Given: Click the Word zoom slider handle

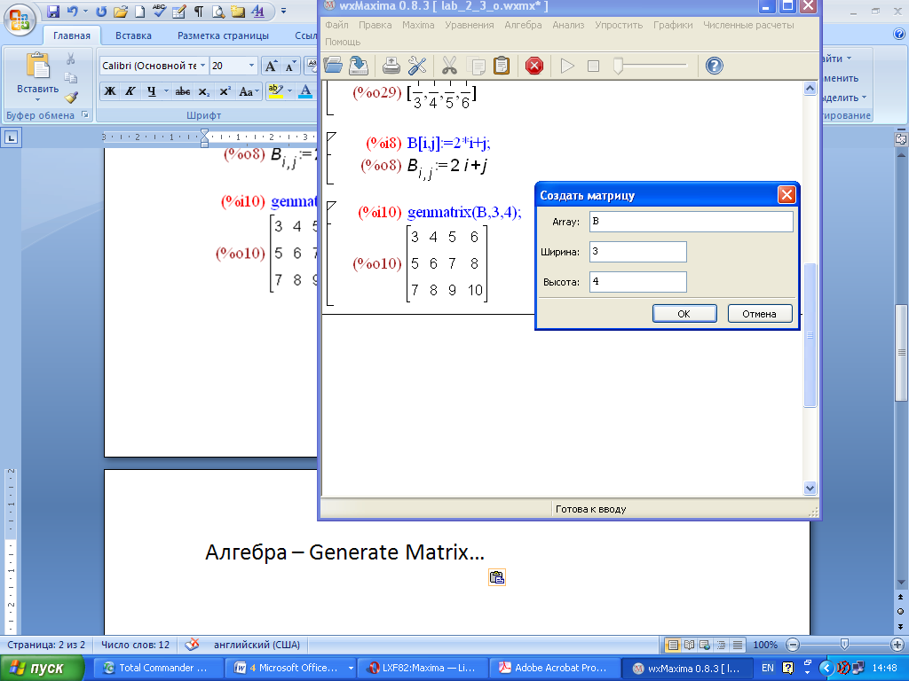Looking at the screenshot, I should 844,644.
